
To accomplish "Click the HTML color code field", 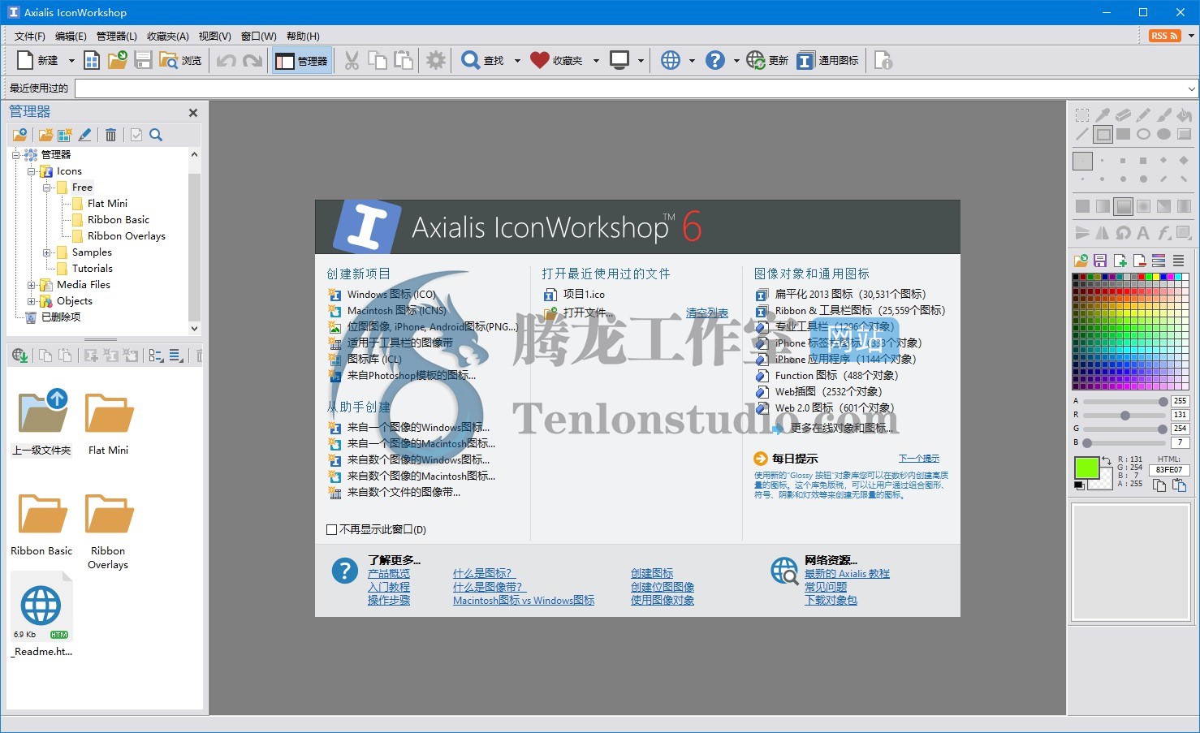I will point(1169,470).
